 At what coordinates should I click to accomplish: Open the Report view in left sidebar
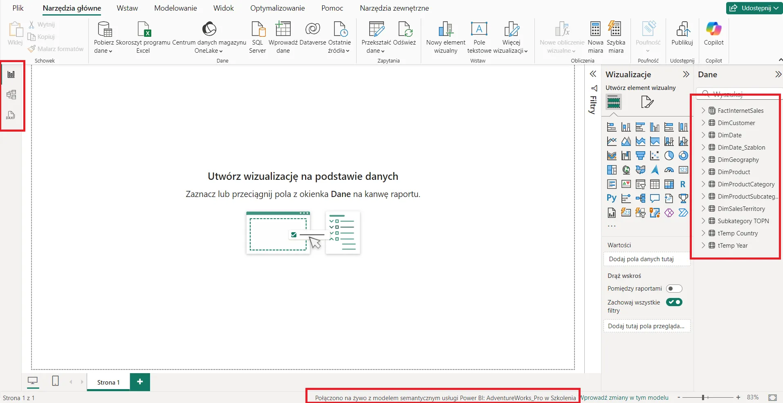[11, 74]
